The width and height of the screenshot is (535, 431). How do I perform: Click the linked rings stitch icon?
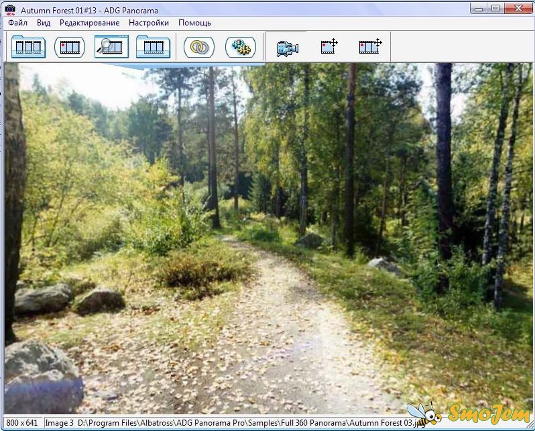pos(199,47)
